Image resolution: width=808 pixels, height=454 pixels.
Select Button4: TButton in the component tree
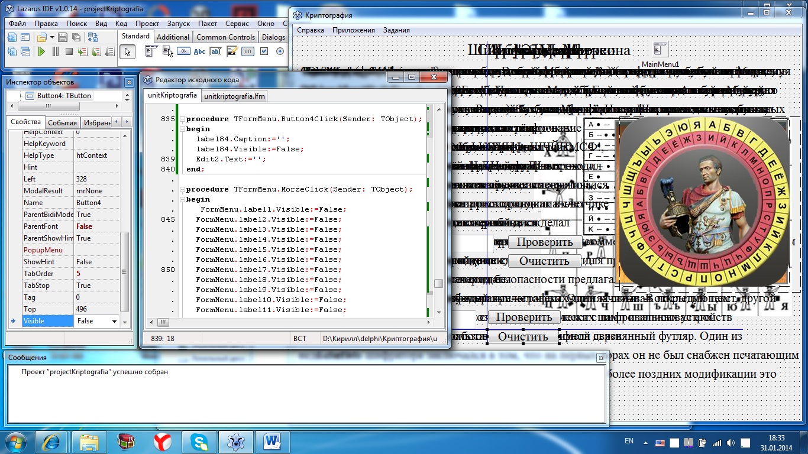click(64, 95)
